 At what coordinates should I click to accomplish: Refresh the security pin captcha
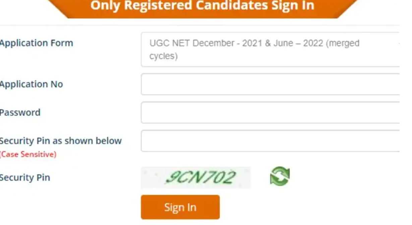tap(280, 176)
